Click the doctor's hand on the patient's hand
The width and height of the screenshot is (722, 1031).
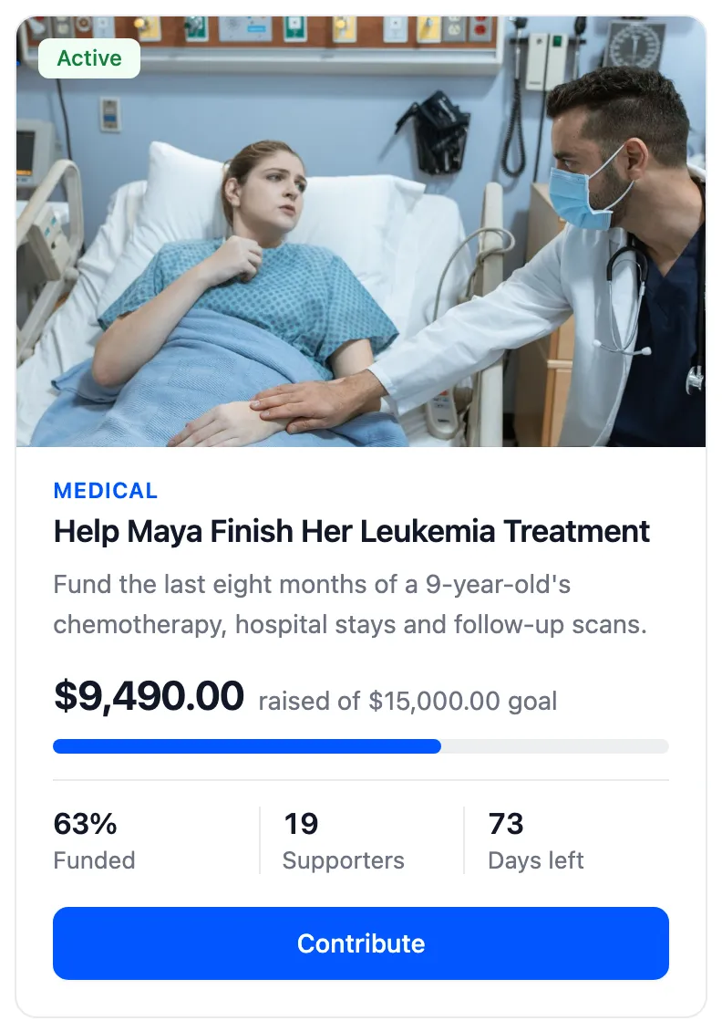click(x=309, y=404)
